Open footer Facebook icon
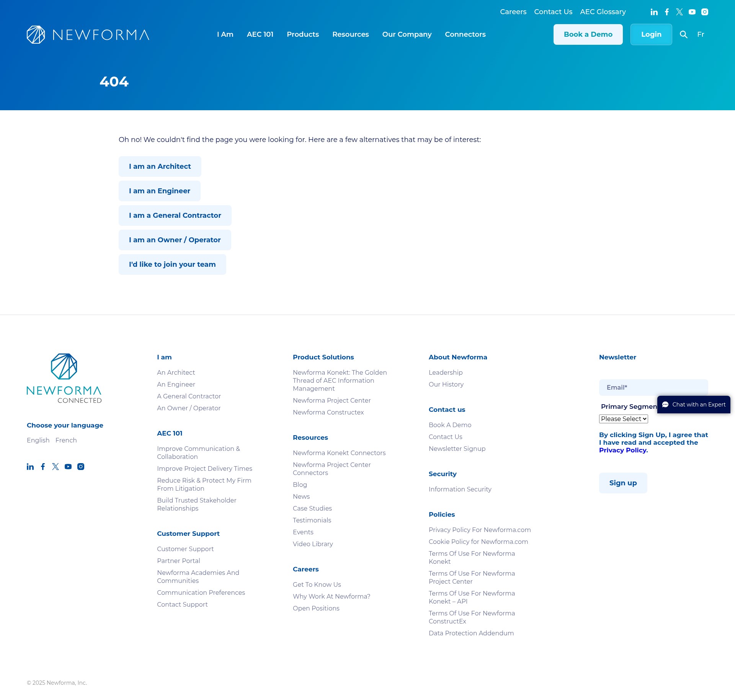Image resolution: width=735 pixels, height=692 pixels. (43, 467)
